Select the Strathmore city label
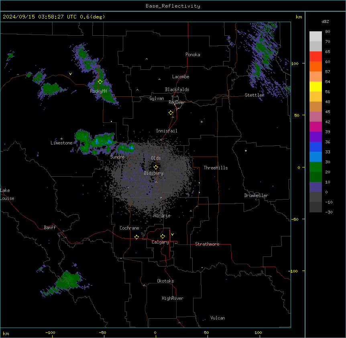The image size is (346, 338). [207, 244]
